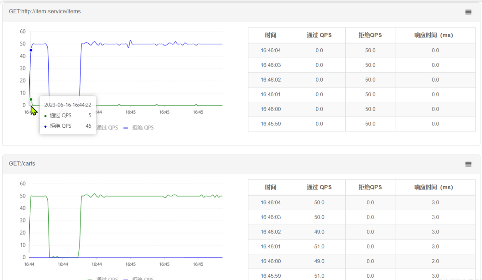
Task: Select the 16:45:59 row in items table
Action: click(271, 124)
